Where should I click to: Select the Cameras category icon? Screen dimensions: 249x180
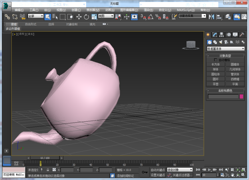pyautogui.click(x=226, y=42)
